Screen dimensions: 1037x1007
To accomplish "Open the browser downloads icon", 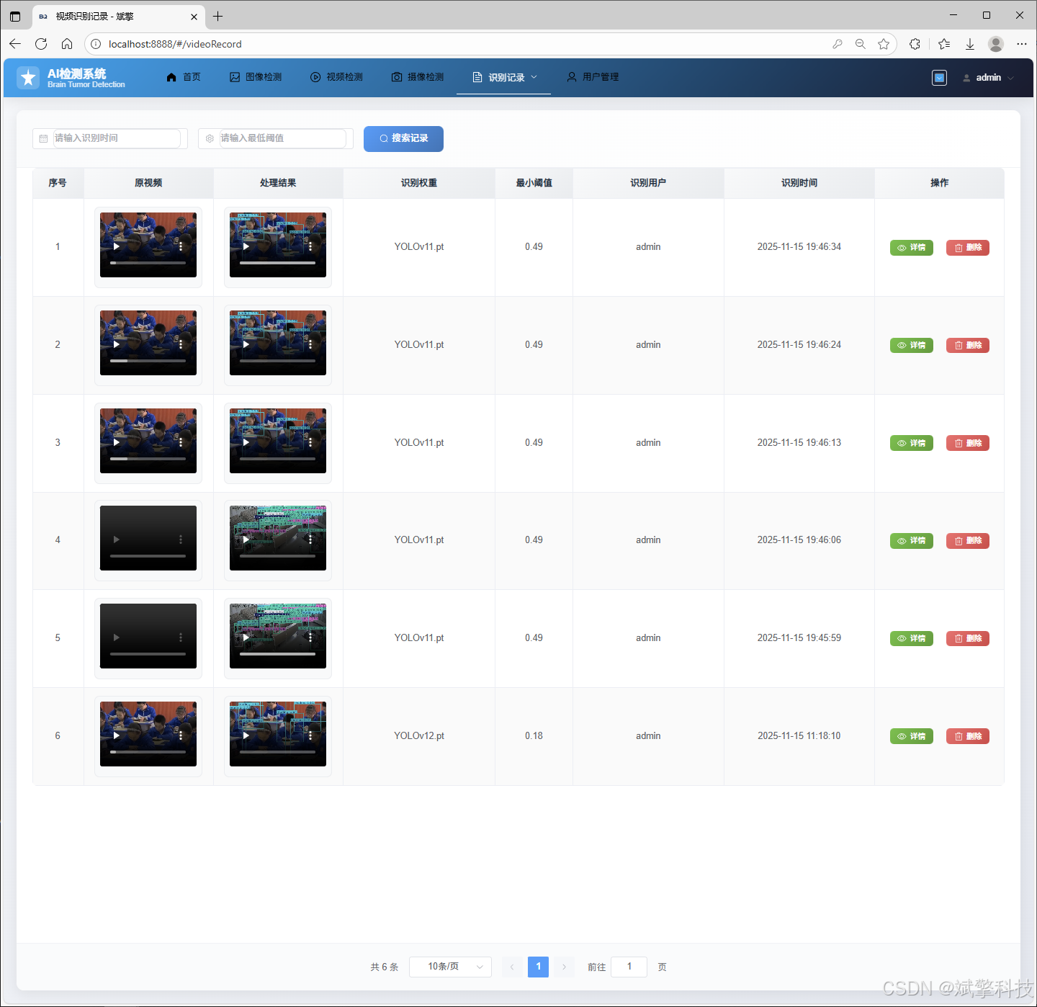I will (x=970, y=44).
